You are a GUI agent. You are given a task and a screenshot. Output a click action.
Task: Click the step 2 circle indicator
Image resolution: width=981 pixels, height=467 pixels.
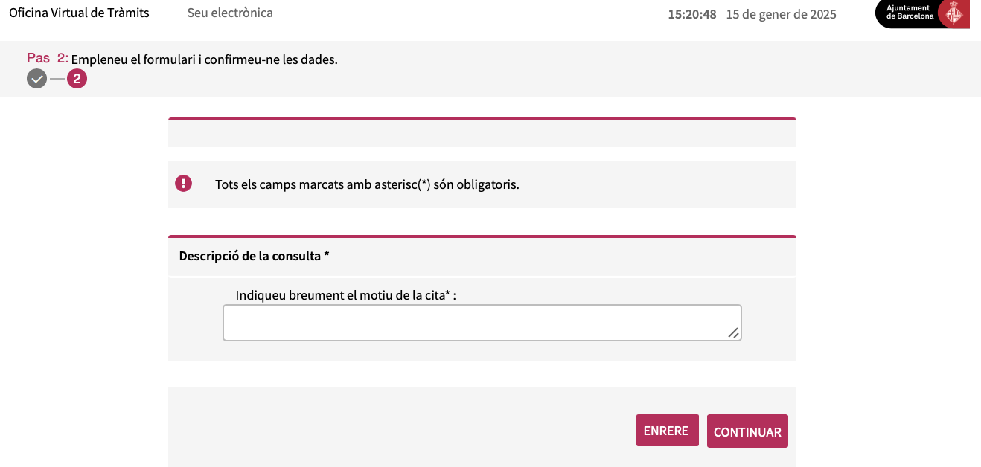pos(77,79)
